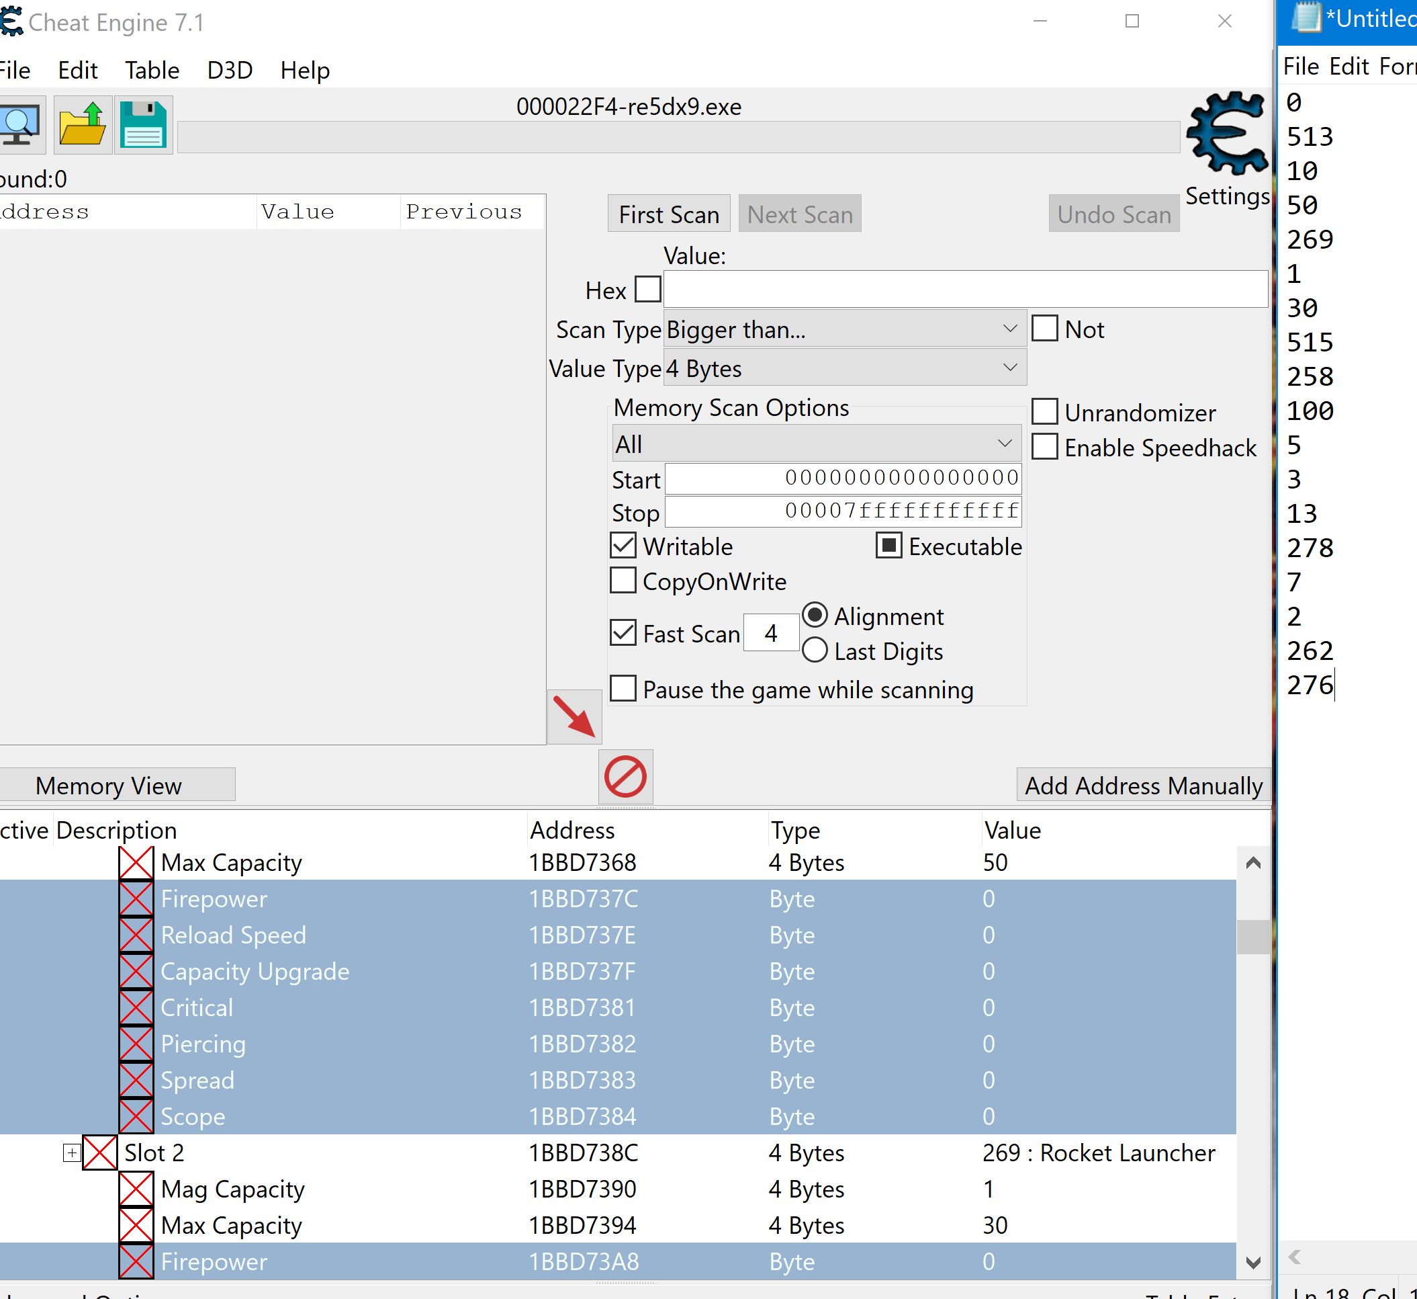Click the Add Address Manually button

tap(1143, 786)
